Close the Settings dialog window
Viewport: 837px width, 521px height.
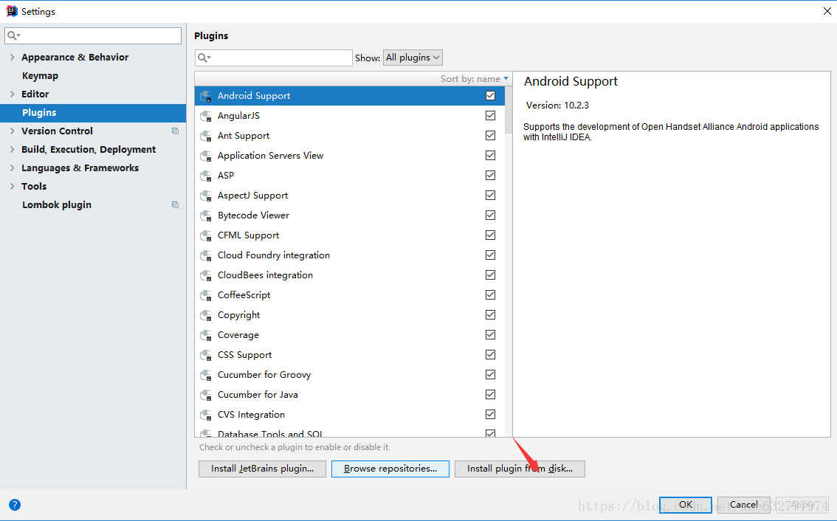click(x=827, y=11)
